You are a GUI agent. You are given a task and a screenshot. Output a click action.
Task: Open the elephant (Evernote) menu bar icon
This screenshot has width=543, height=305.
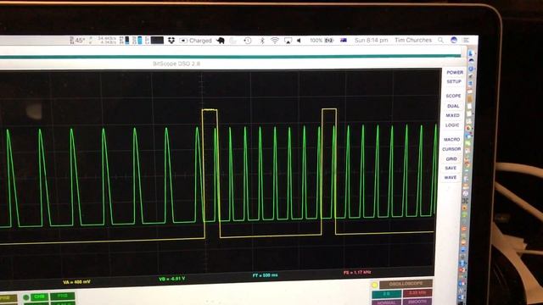221,41
